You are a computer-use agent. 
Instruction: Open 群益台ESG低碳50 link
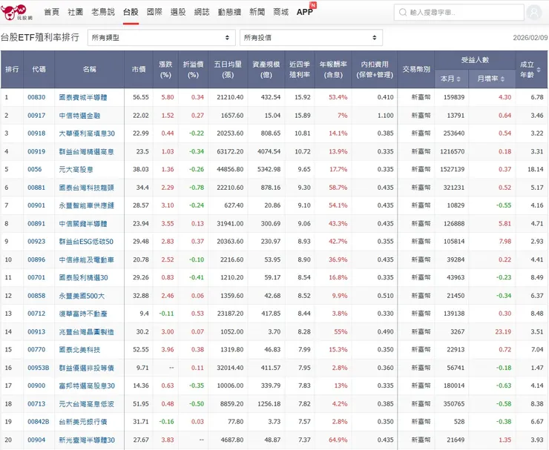click(86, 242)
